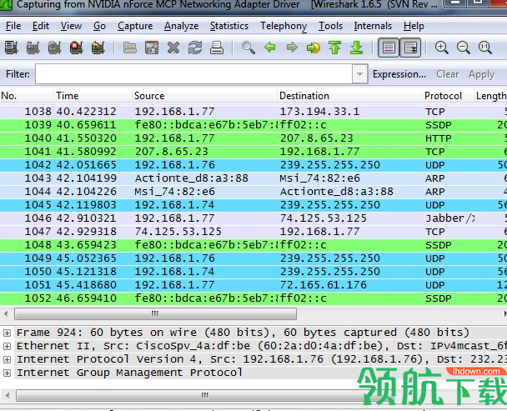Click the Expression... filter button
Screen dimensions: 507x411
[399, 74]
